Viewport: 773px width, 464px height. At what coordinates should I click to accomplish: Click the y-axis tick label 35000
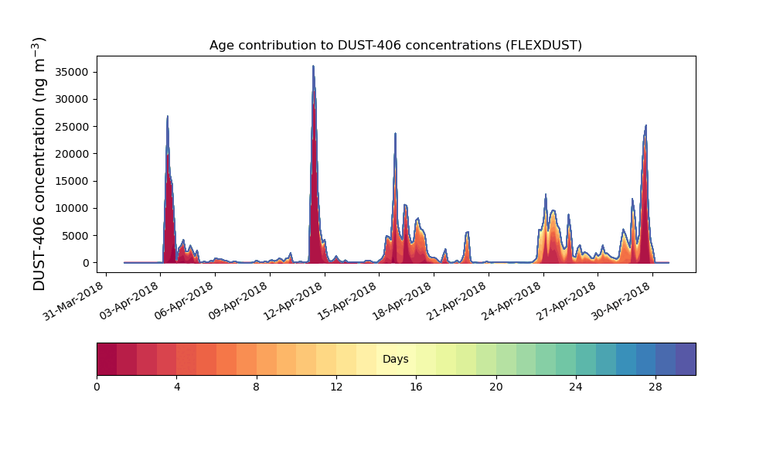point(72,72)
